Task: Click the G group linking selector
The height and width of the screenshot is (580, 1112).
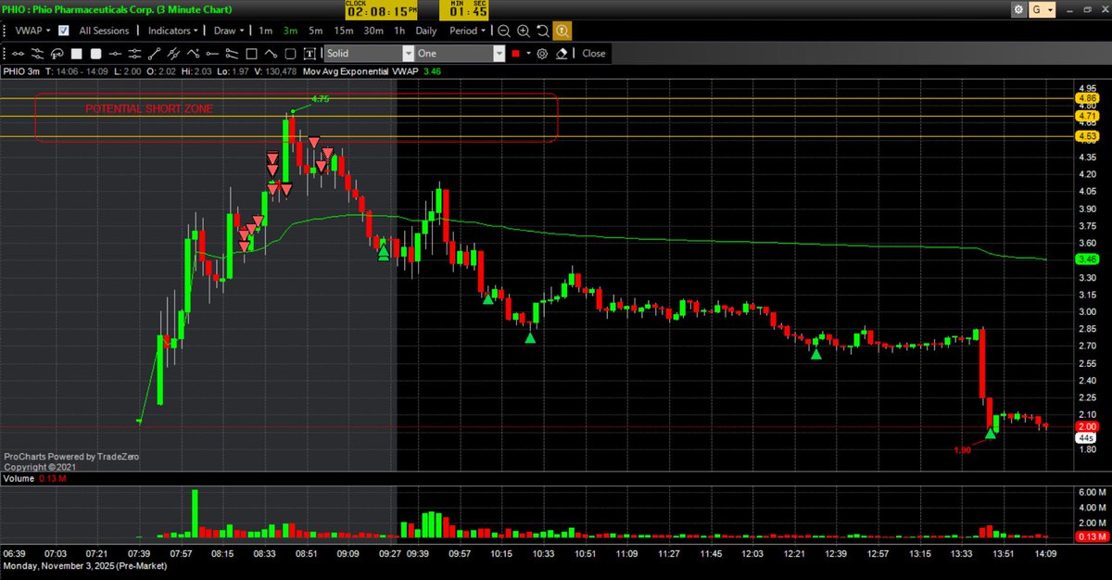Action: 1044,9
